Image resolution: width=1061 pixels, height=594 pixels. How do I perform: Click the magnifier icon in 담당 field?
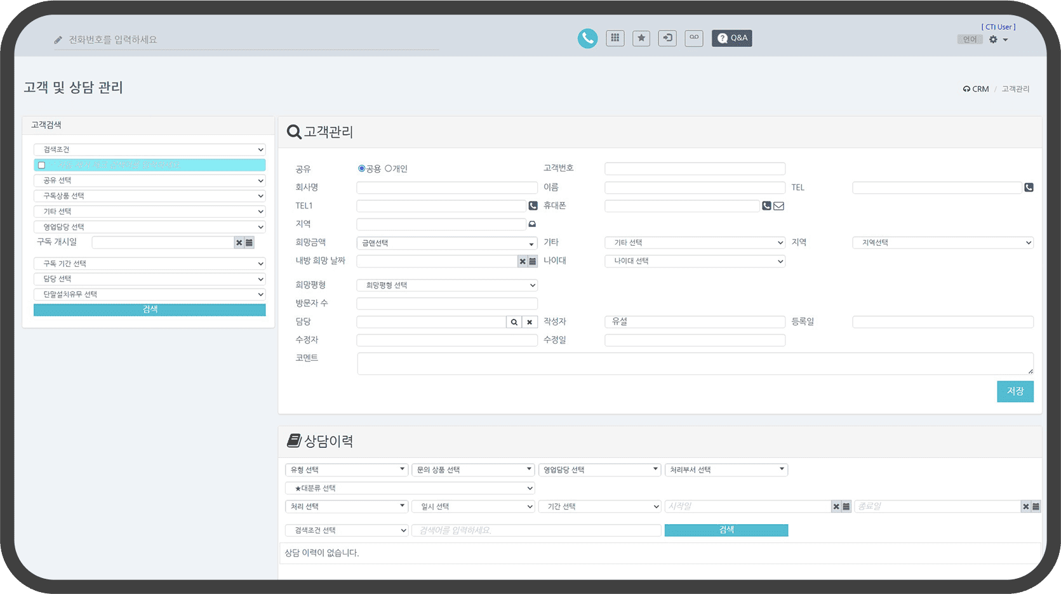(514, 322)
